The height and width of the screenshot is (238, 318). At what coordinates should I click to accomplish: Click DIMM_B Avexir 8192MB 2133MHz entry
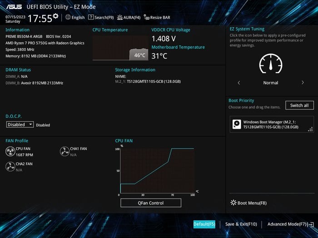[34, 83]
